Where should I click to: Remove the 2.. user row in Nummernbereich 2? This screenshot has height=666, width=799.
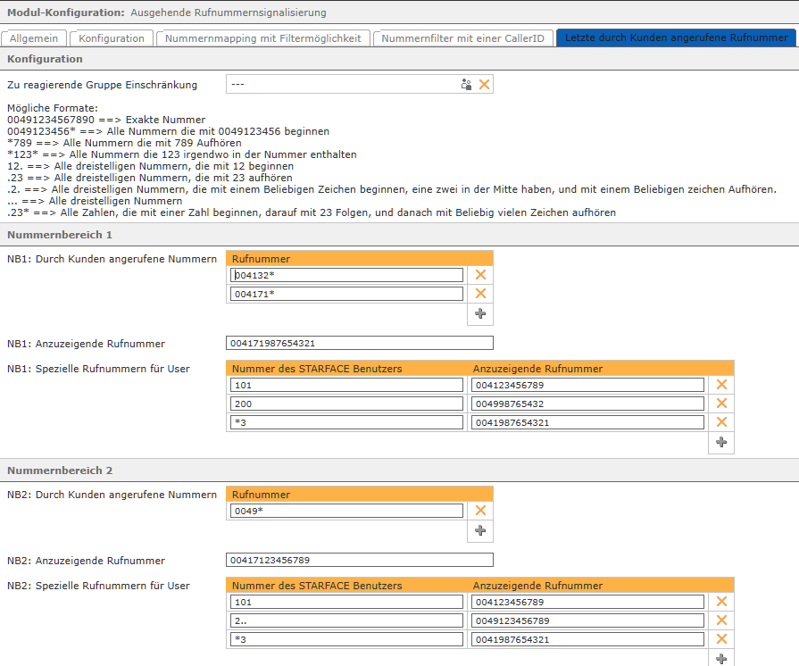point(721,620)
